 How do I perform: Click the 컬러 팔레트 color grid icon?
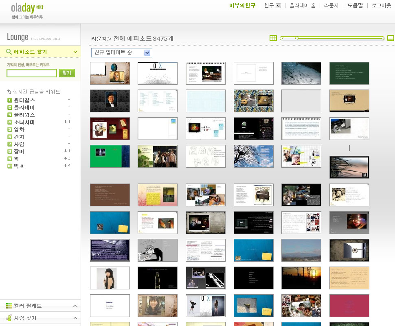pos(9,306)
